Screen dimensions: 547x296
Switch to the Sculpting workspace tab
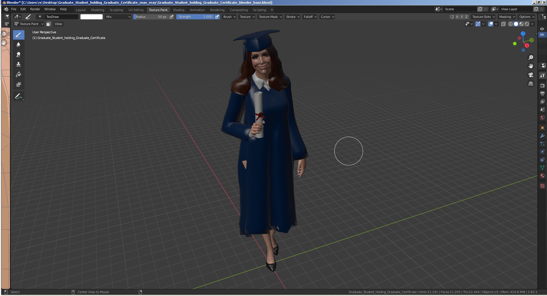[x=116, y=10]
